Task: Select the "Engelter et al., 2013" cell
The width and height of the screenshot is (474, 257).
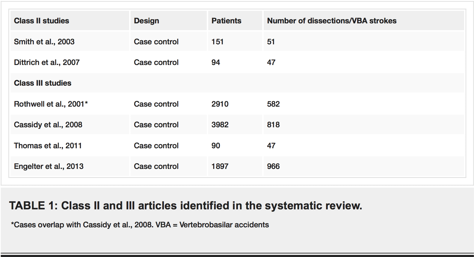Action: coord(49,166)
